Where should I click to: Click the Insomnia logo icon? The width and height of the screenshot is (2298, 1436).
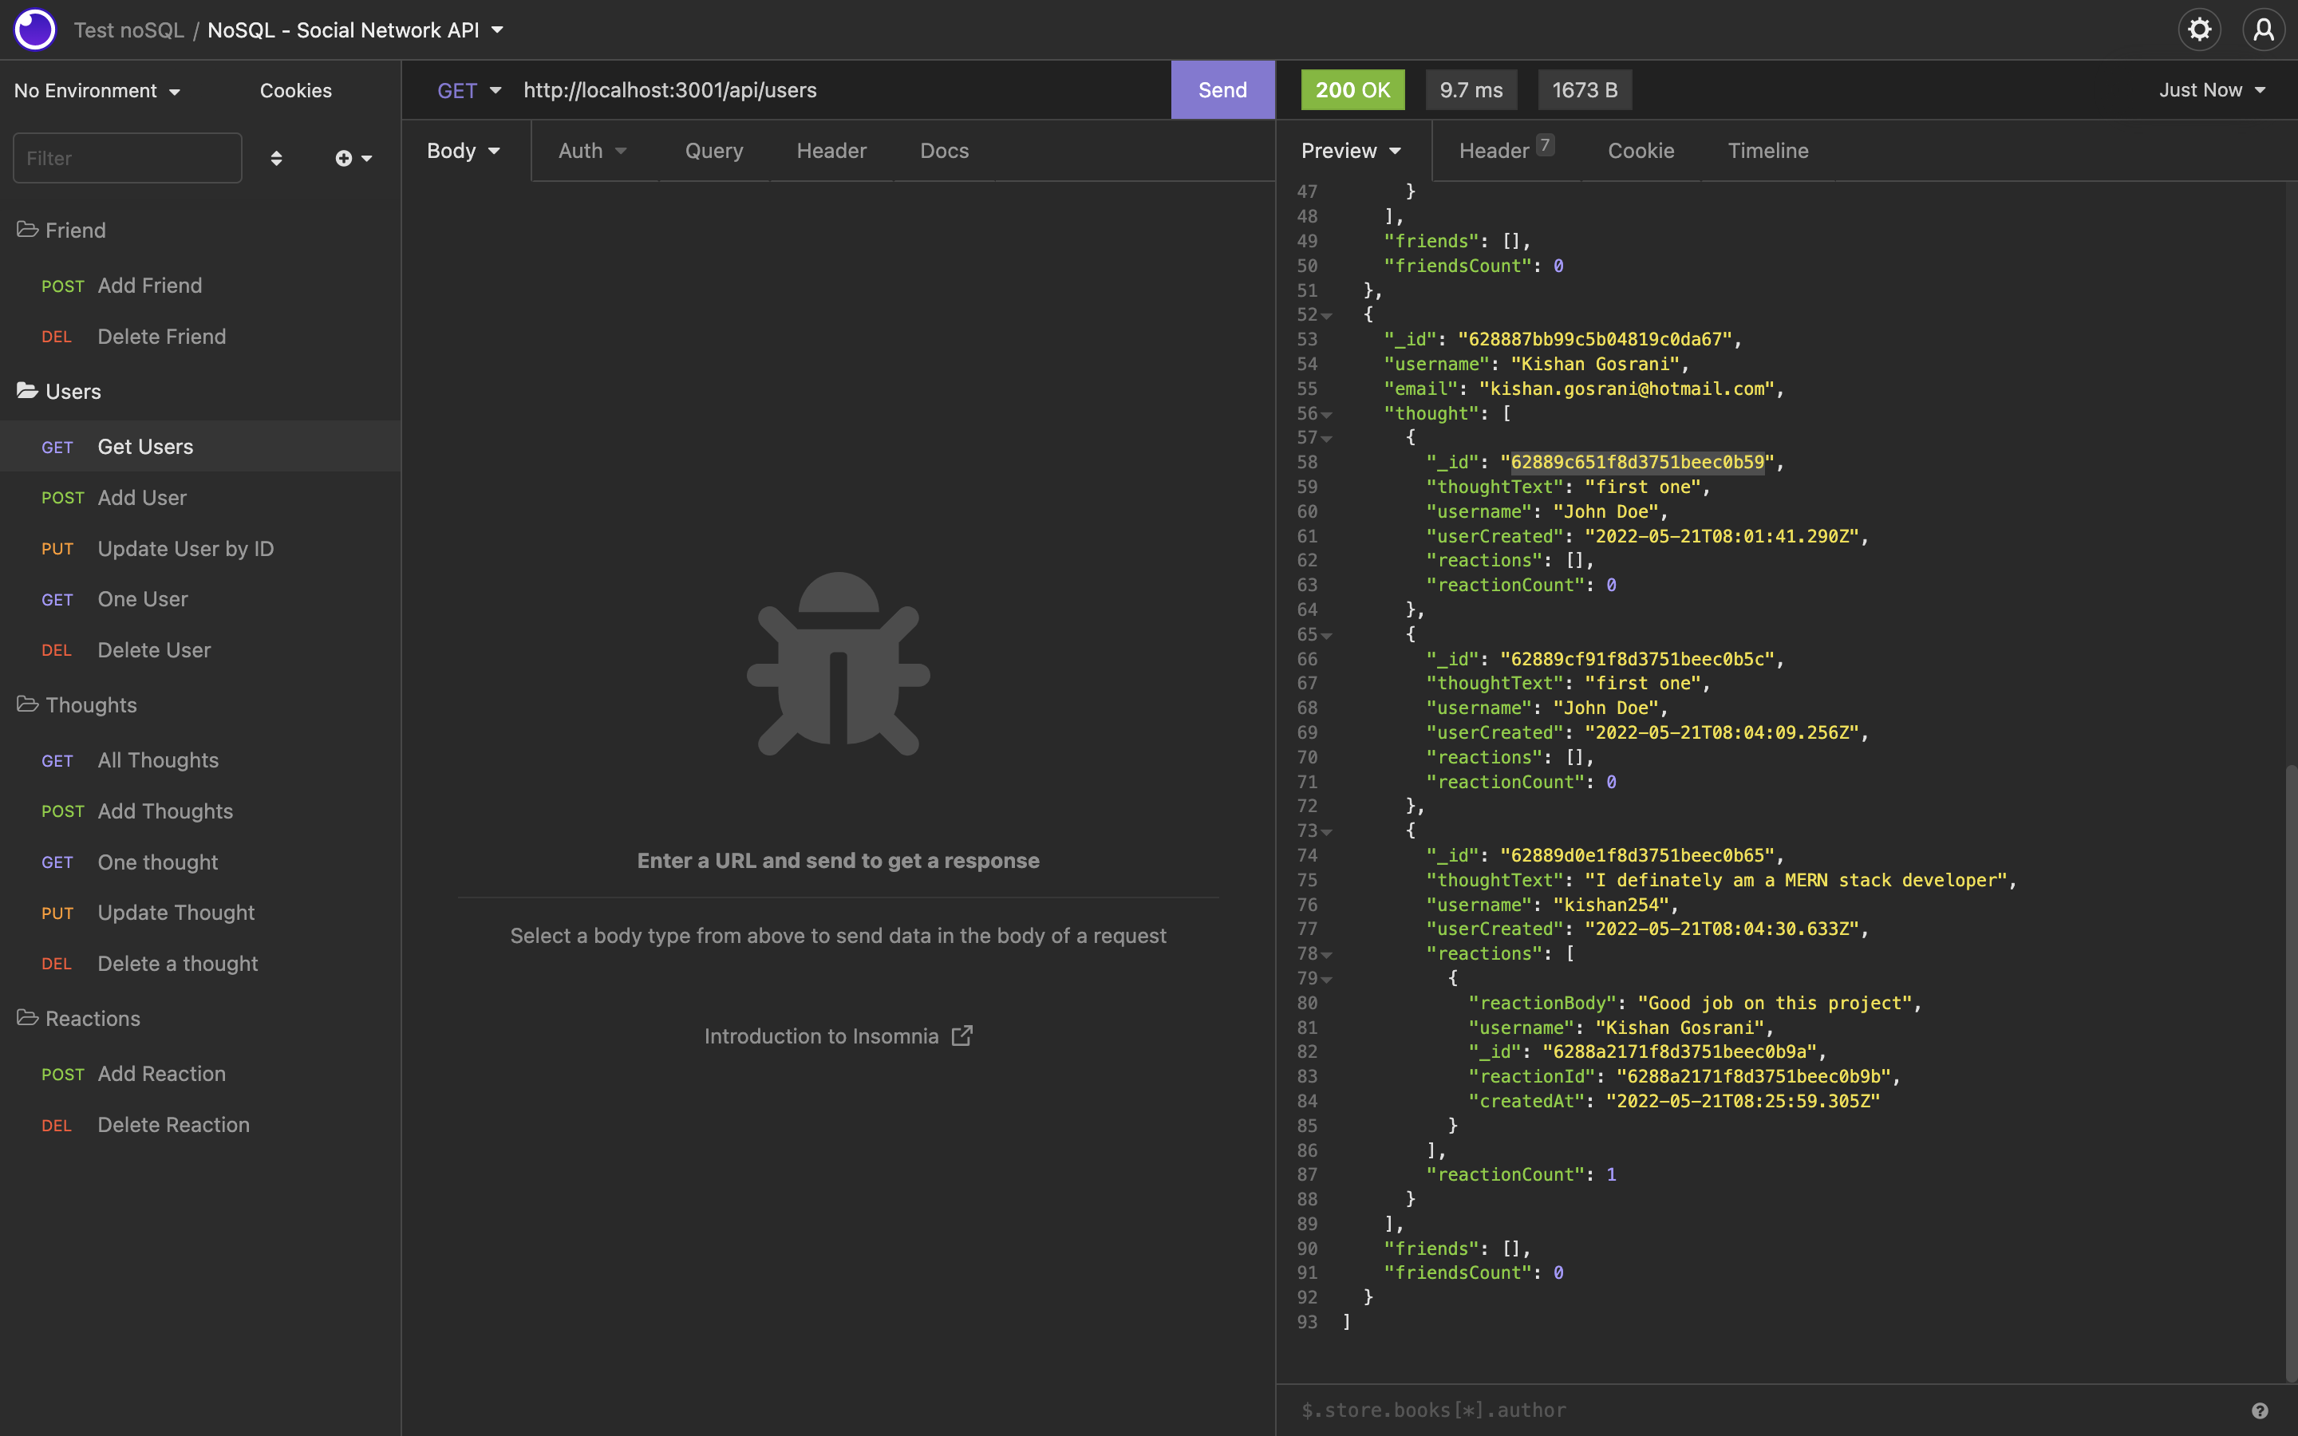pos(35,30)
